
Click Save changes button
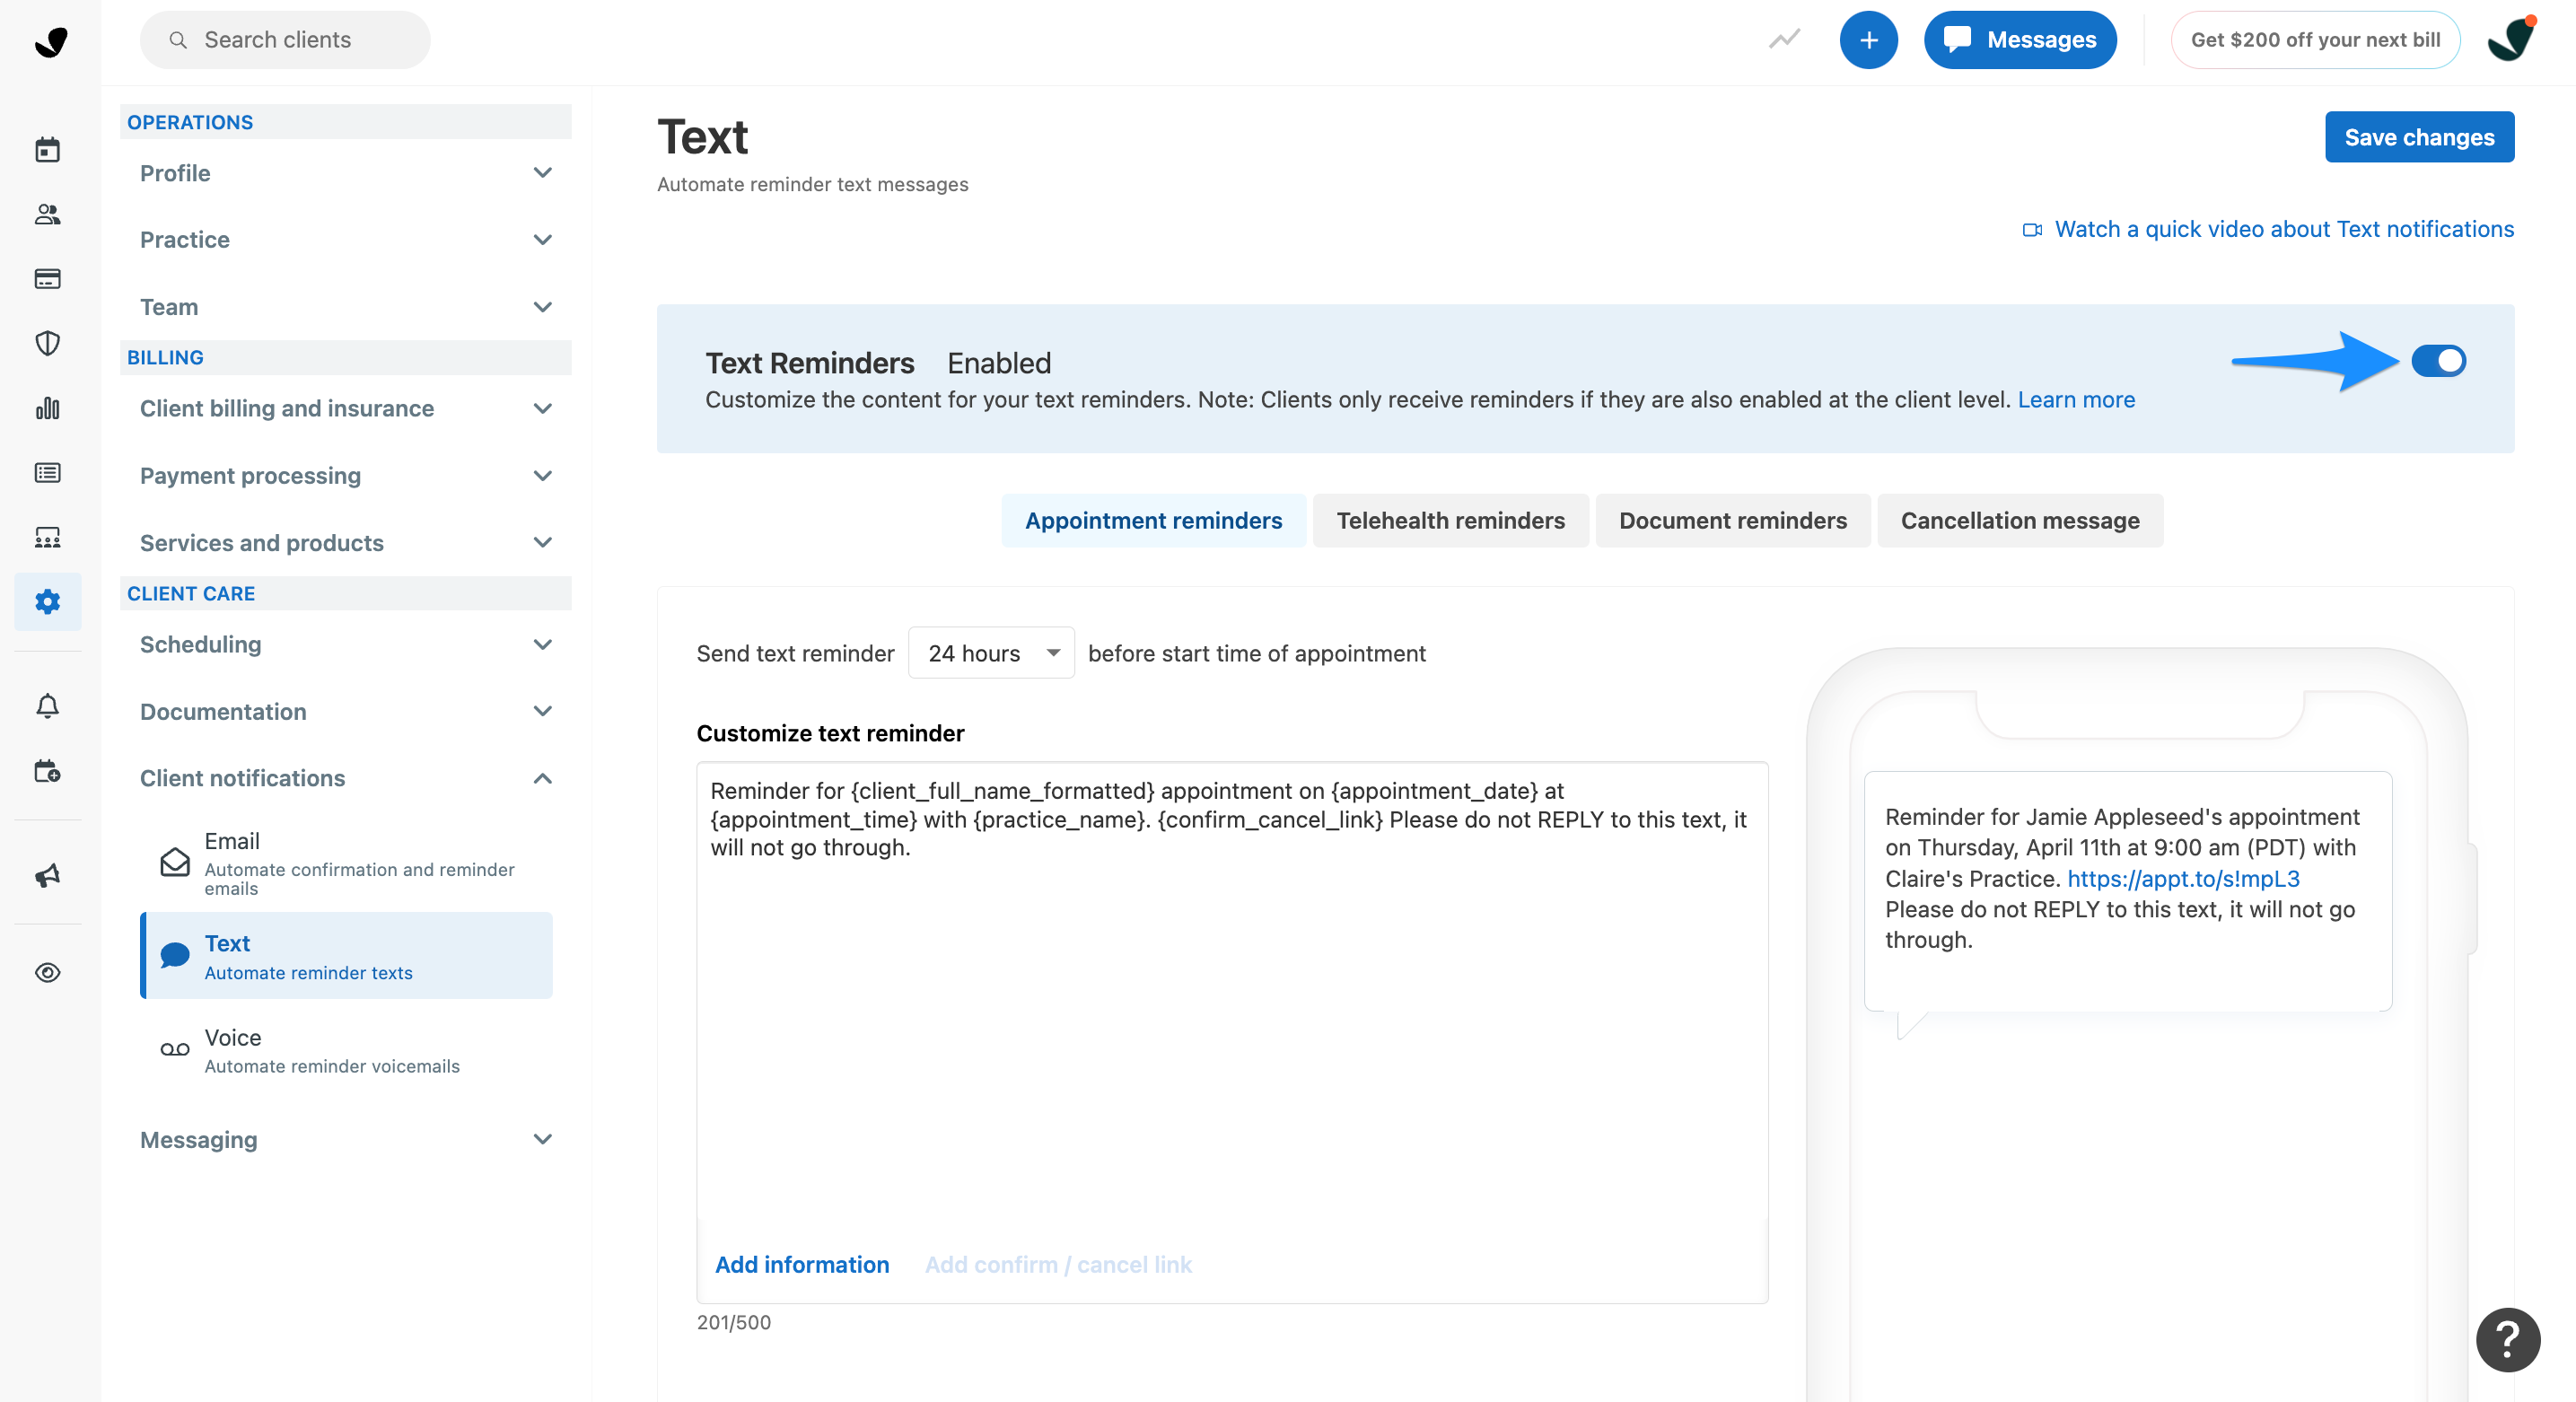(x=2419, y=137)
